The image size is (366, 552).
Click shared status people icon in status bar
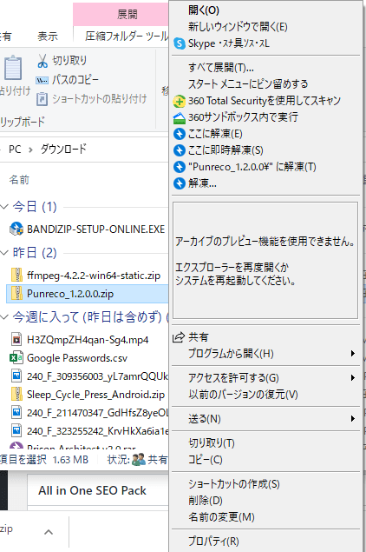(139, 459)
